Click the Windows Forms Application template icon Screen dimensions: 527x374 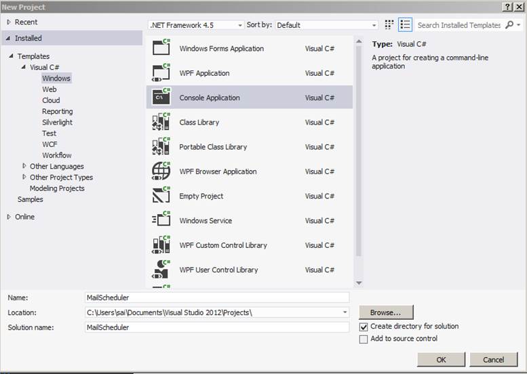point(161,47)
